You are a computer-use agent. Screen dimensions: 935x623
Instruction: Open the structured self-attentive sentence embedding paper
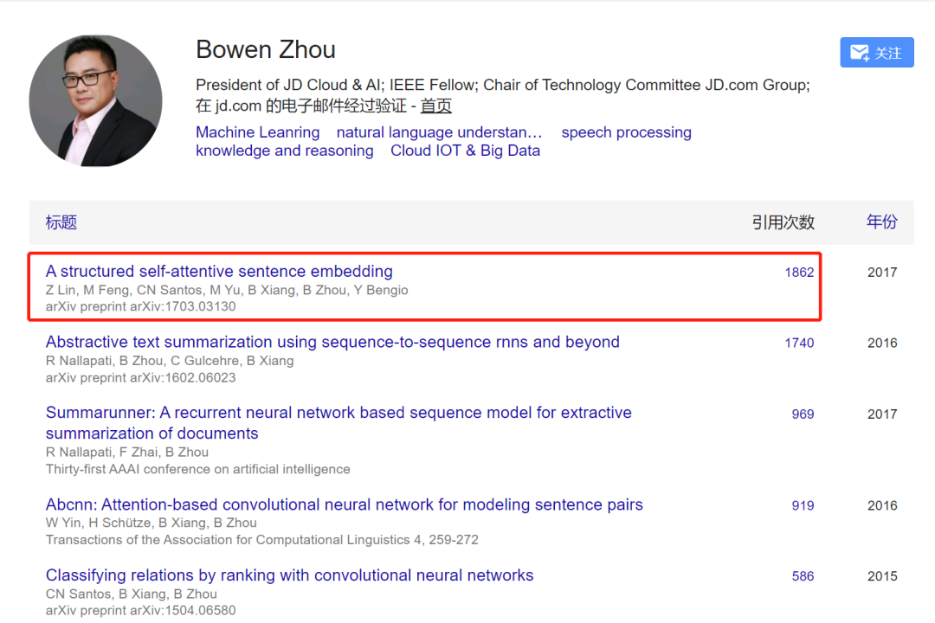[x=219, y=272]
